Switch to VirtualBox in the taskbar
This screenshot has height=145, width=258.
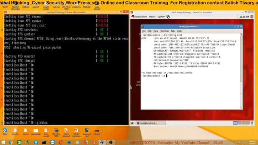tap(102, 142)
